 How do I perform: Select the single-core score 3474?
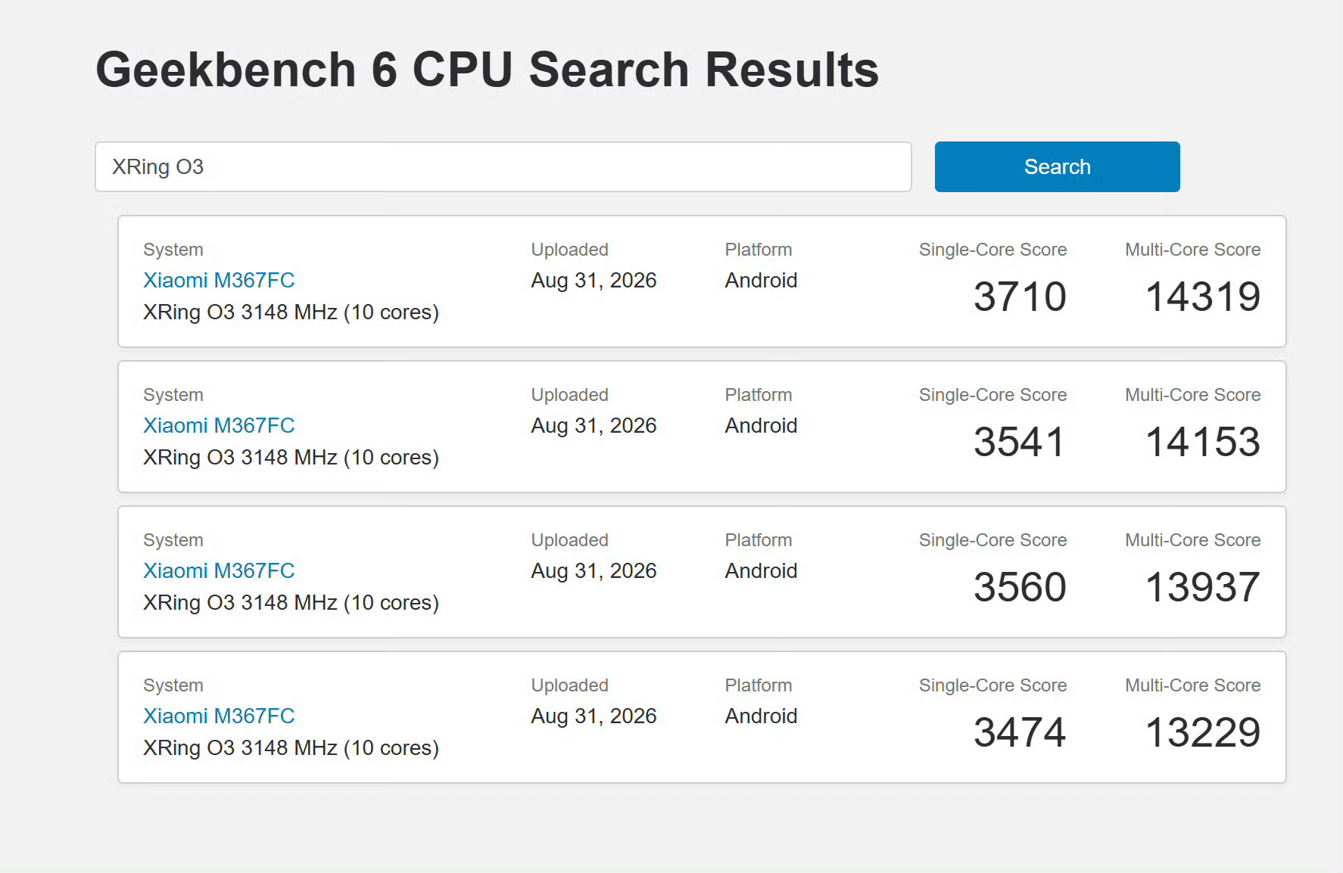pos(1020,732)
